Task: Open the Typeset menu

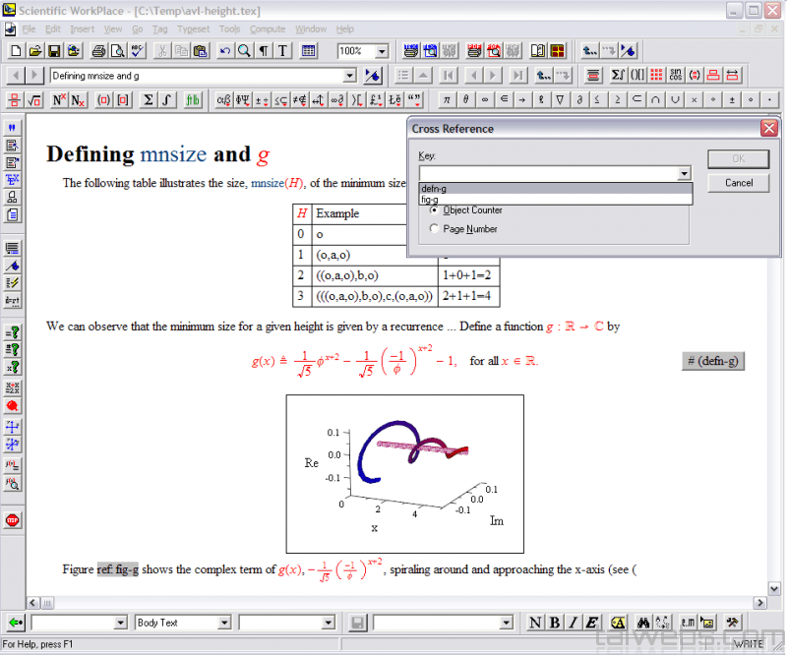Action: pos(193,29)
